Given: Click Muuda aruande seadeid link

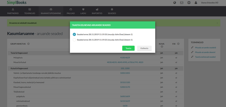Looking at the screenshot, I should (205, 48).
